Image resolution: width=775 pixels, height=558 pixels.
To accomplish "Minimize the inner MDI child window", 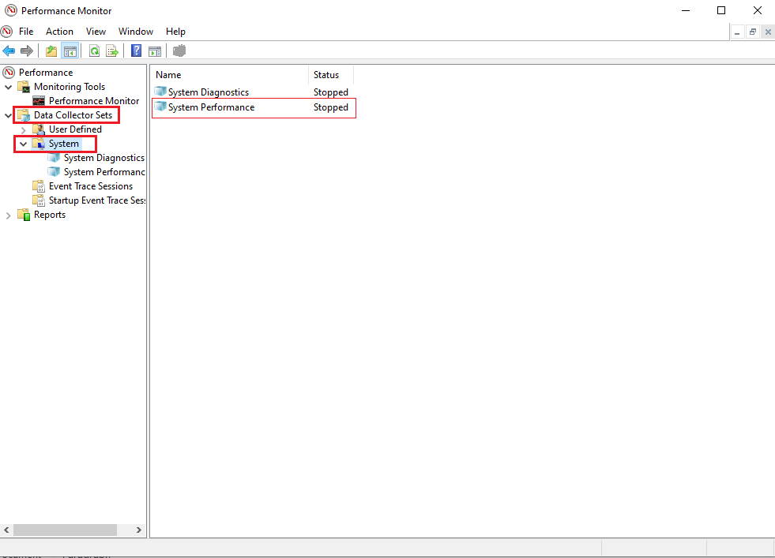I will tap(737, 32).
